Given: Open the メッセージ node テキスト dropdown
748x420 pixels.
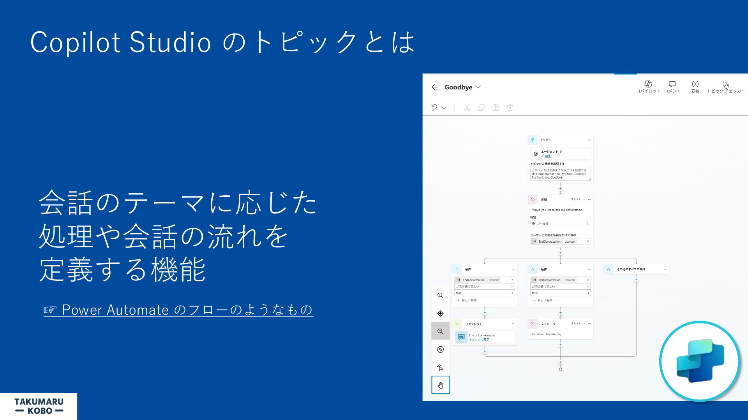Looking at the screenshot, I should pos(578,324).
